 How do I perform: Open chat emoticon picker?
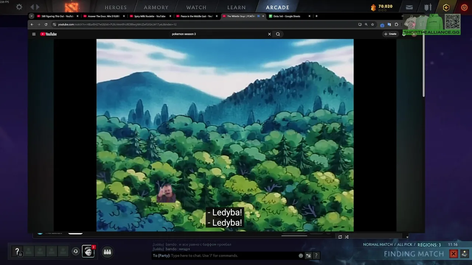(x=301, y=255)
